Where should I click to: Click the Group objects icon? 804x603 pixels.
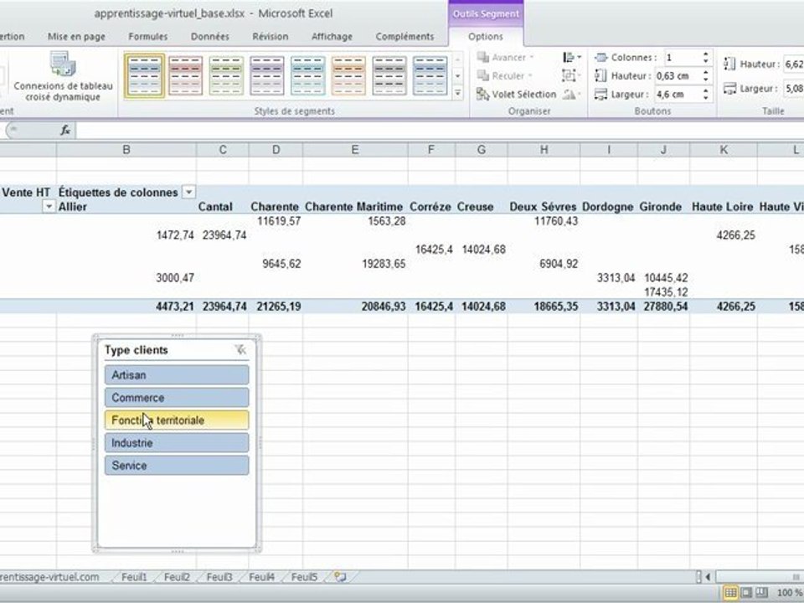pos(571,76)
